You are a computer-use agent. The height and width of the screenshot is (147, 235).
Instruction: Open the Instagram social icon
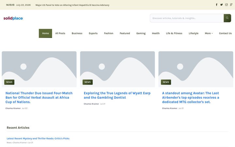click(x=226, y=5)
